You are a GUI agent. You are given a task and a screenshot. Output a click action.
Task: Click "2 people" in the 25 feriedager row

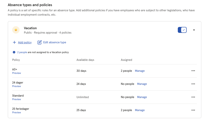click(x=126, y=110)
